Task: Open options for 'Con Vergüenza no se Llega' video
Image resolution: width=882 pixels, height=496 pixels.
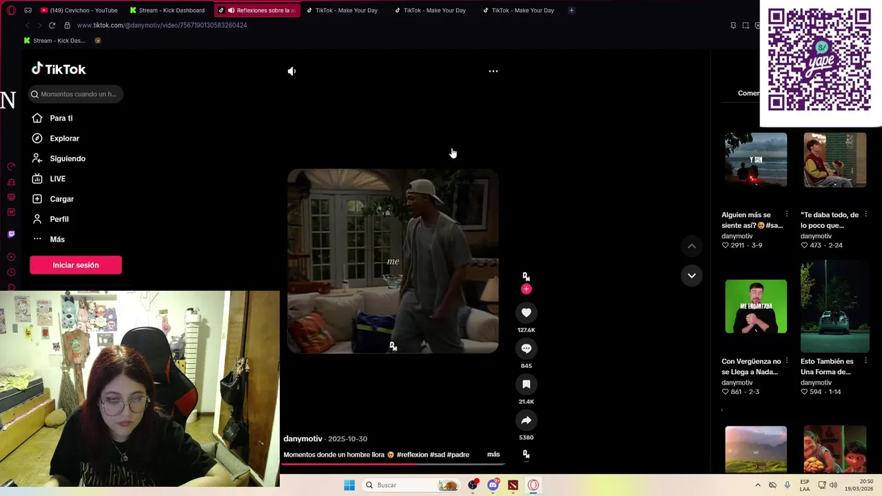Action: coord(787,361)
